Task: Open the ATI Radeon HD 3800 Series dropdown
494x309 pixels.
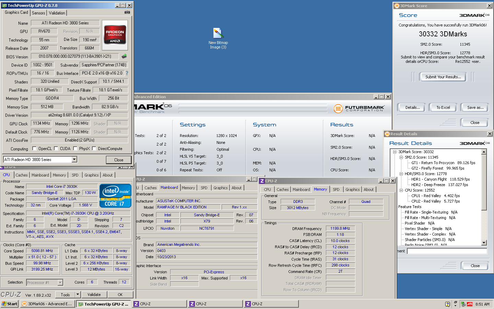Action: (x=74, y=159)
